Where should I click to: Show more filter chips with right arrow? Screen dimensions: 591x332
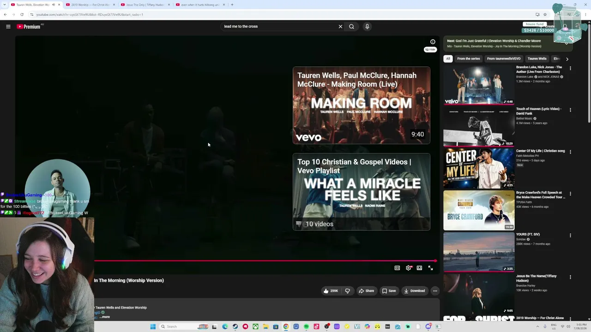567,59
